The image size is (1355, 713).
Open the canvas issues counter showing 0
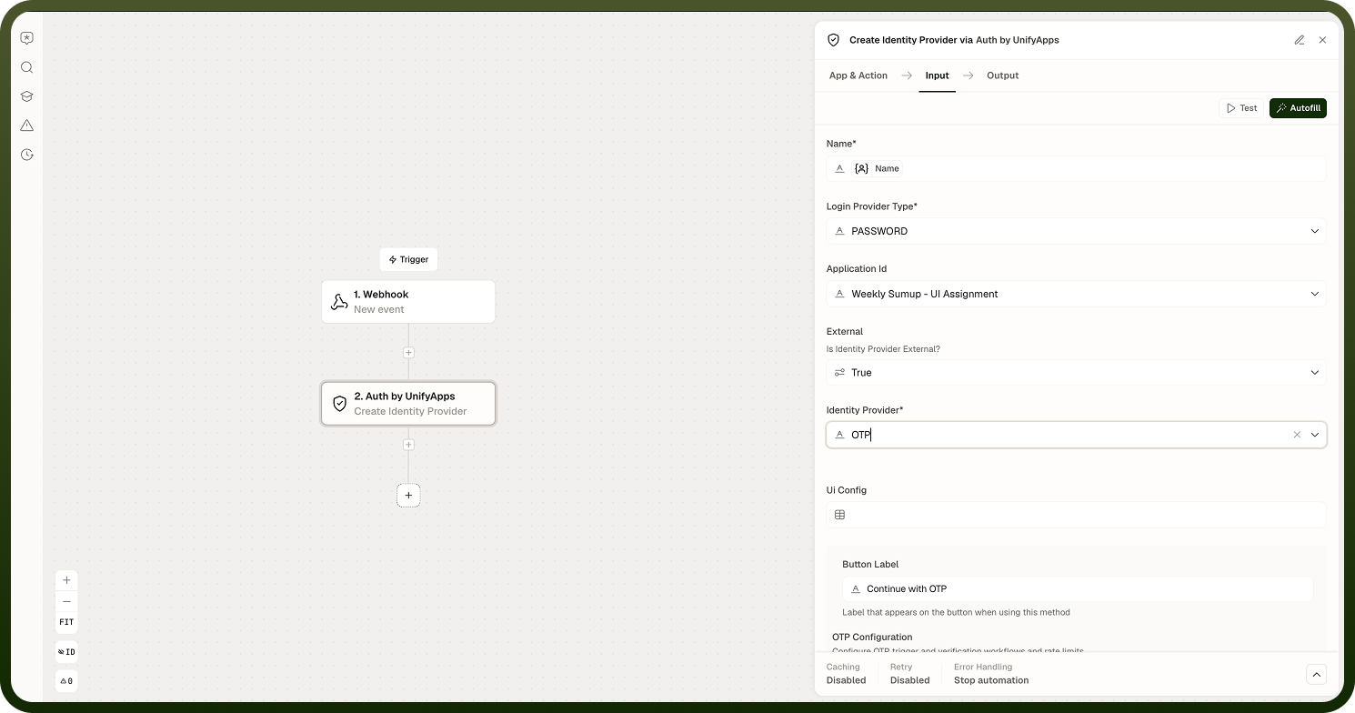pos(66,680)
